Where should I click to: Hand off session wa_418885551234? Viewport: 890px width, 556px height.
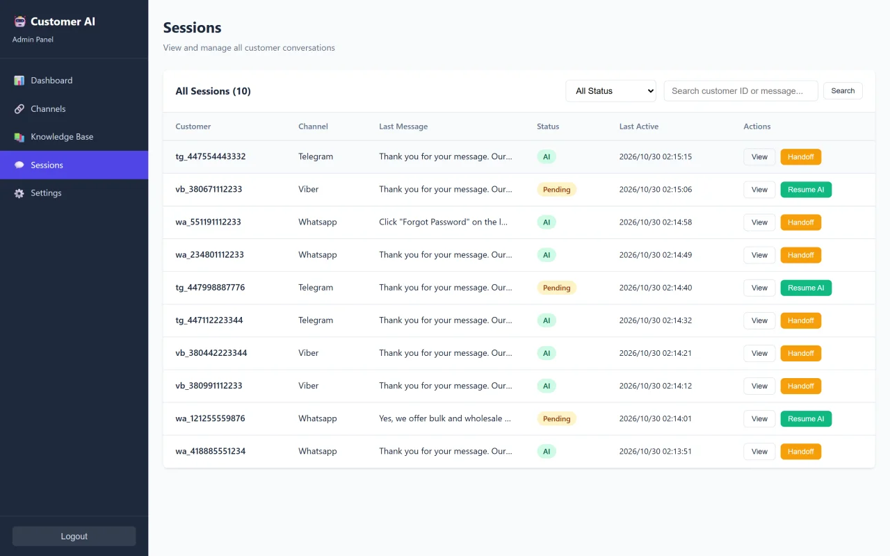point(801,451)
